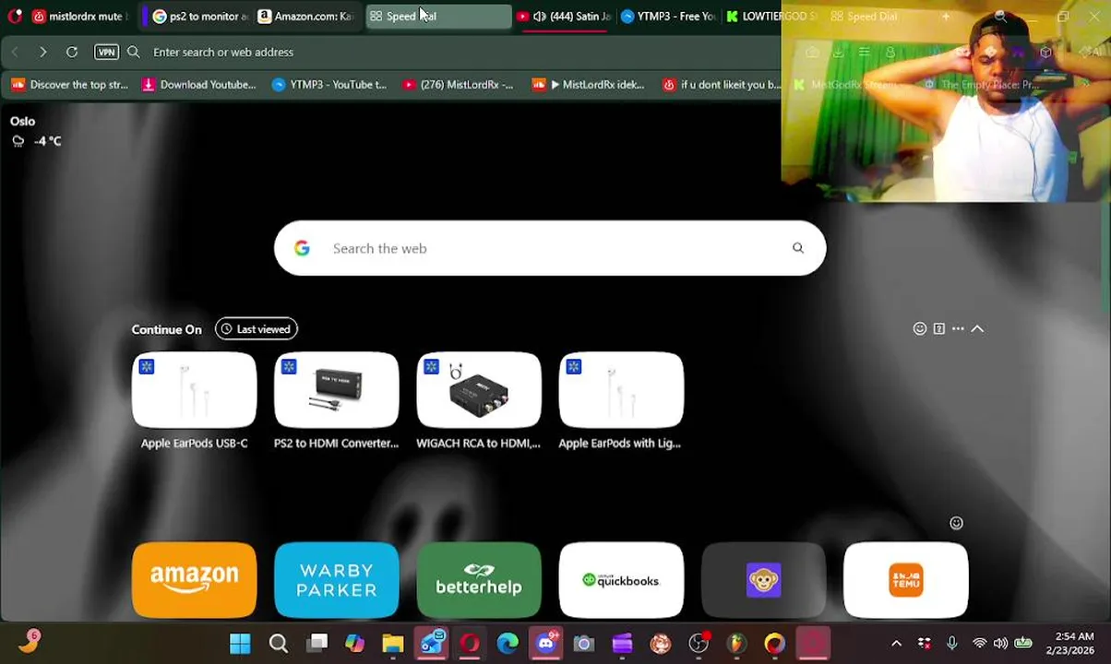Show hidden system tray icons
1111x664 pixels.
click(896, 643)
